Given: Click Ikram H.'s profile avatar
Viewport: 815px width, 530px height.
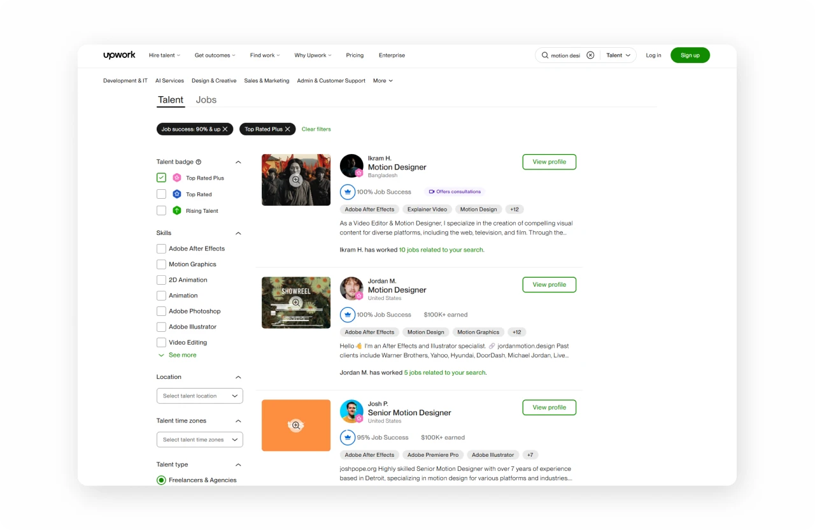Looking at the screenshot, I should tap(351, 166).
